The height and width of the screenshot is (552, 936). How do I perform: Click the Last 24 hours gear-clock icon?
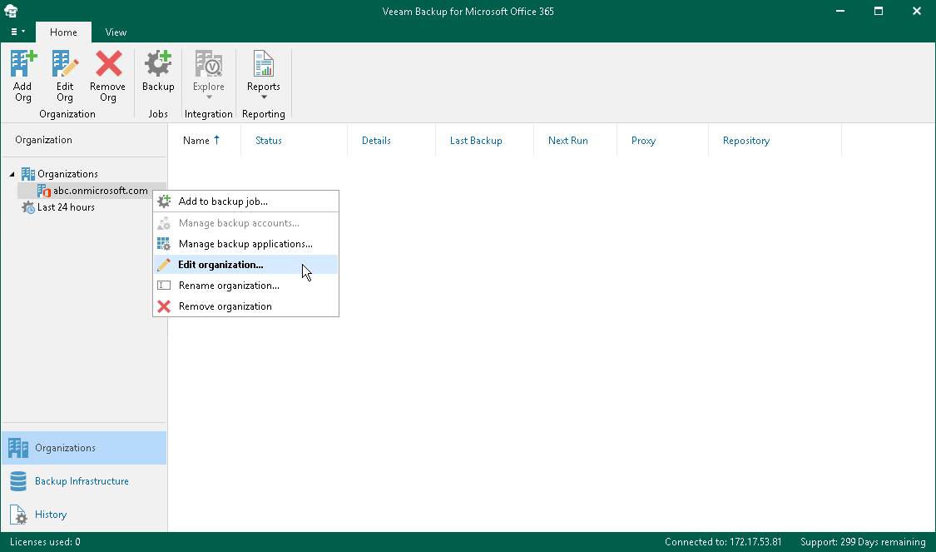click(28, 207)
